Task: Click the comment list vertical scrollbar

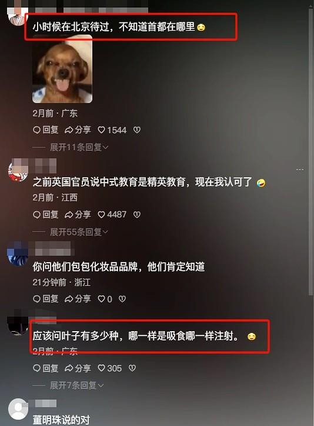Action: pos(310,152)
